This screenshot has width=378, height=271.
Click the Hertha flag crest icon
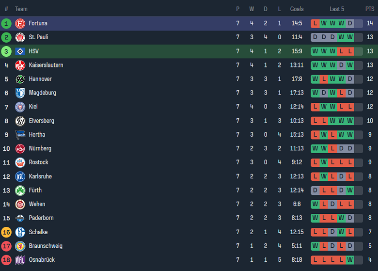pos(20,135)
